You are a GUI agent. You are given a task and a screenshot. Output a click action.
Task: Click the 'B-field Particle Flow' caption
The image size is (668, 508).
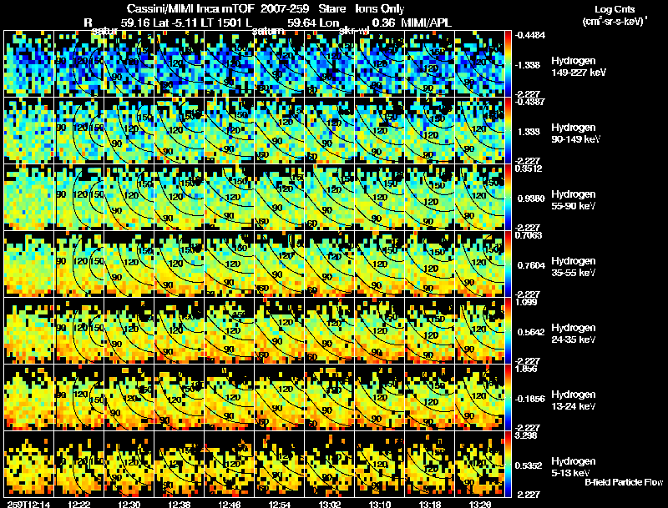point(624,482)
